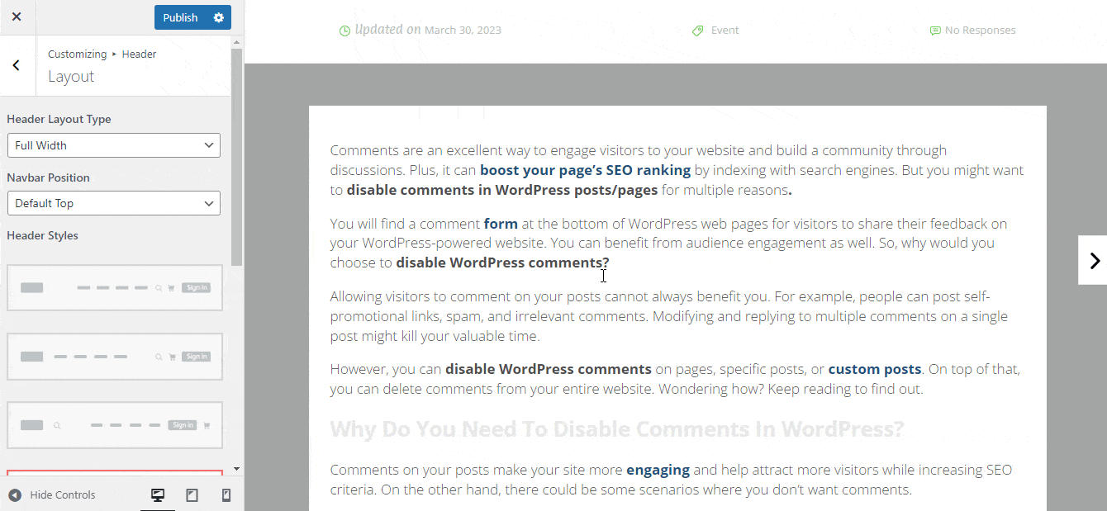Switch to mobile preview device icon
The width and height of the screenshot is (1107, 511).
pos(226,495)
